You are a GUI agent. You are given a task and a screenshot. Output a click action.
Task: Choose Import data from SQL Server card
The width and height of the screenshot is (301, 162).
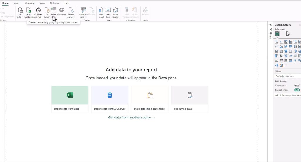coord(110,99)
